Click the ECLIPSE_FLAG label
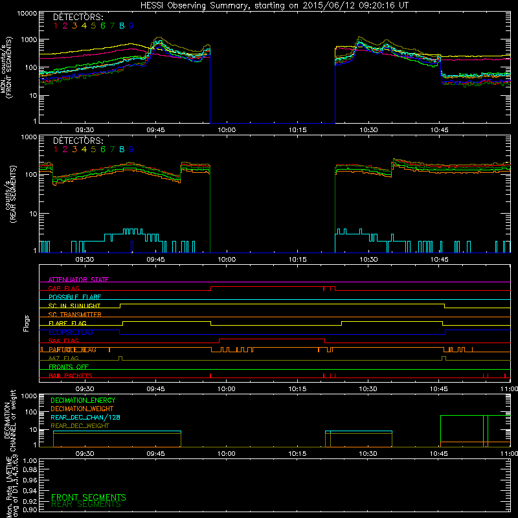 [71, 332]
